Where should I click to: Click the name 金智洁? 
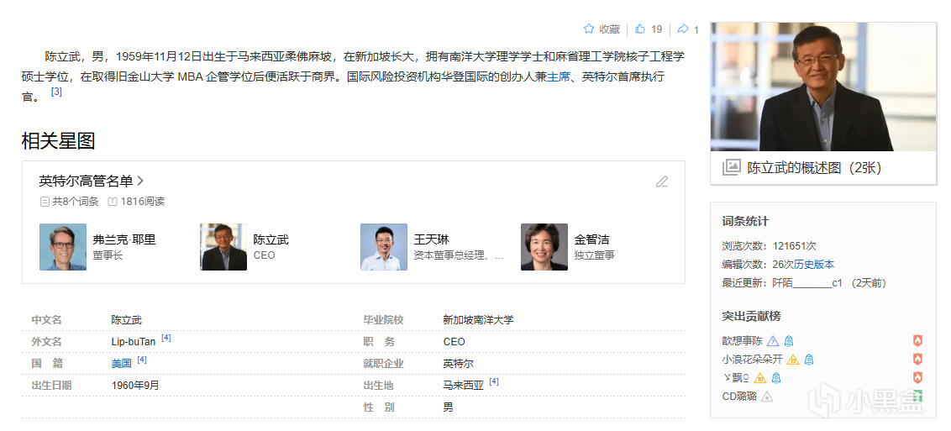(592, 239)
